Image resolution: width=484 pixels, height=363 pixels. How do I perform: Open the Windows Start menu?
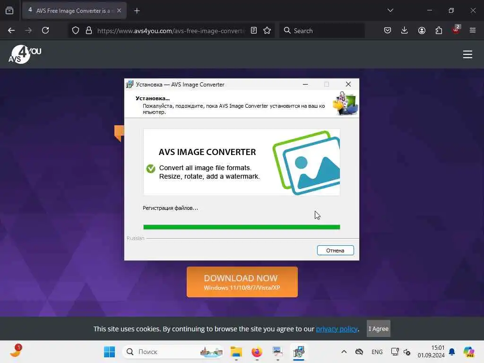(109, 352)
